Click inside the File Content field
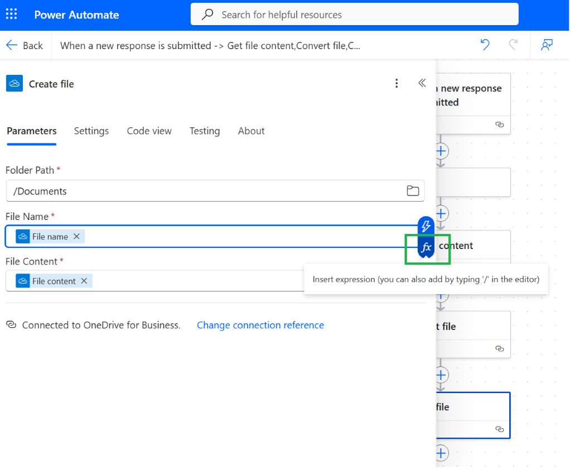This screenshot has width=571, height=469. click(x=155, y=281)
